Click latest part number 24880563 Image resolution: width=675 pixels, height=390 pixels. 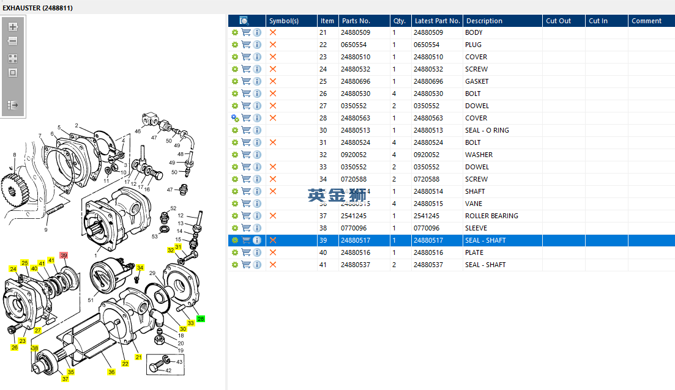[x=428, y=118]
